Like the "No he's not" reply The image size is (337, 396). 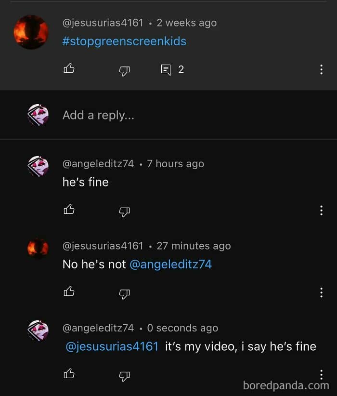click(69, 291)
